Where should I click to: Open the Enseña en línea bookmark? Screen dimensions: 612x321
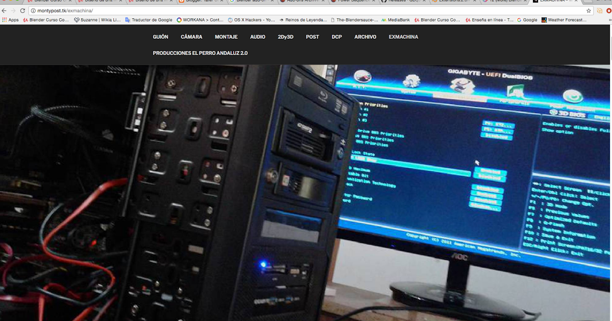(489, 20)
